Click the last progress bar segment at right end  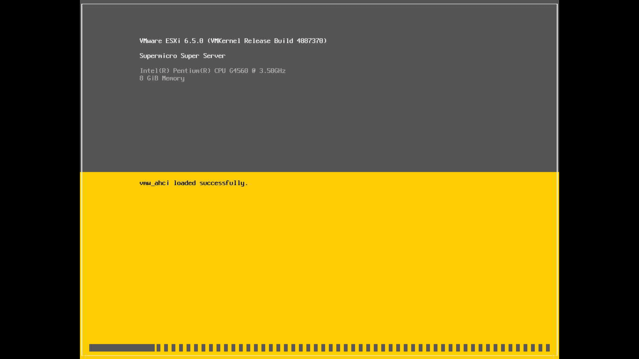click(x=548, y=348)
